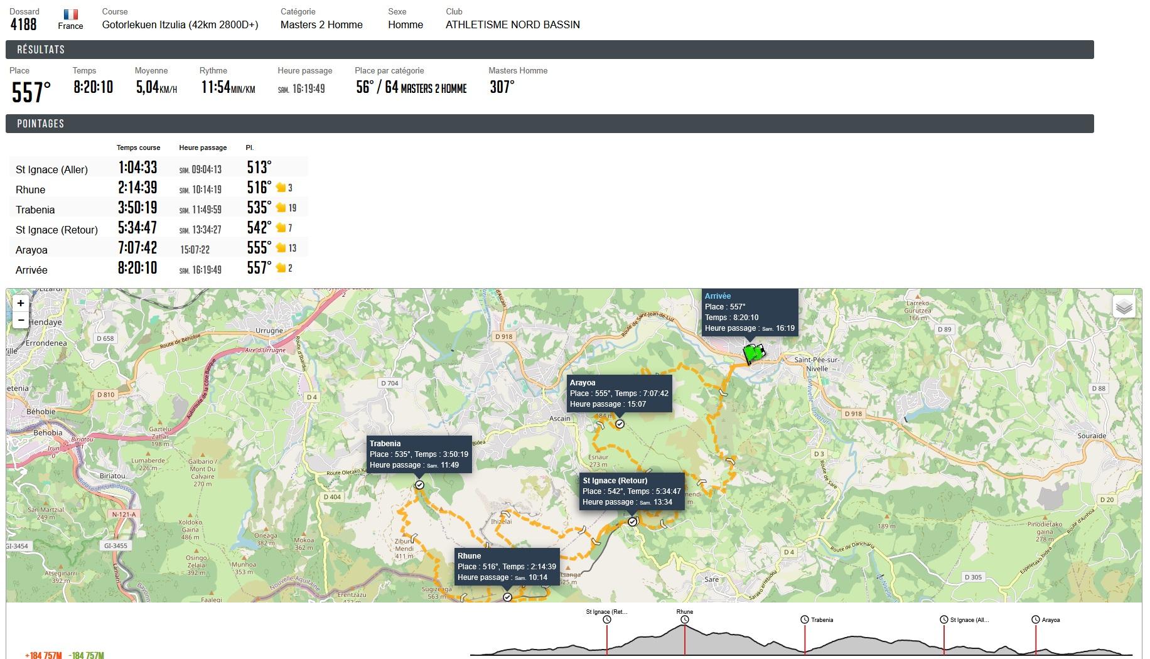Screen dimensions: 1150x659
Task: Click the place 513° in table
Action: (x=259, y=167)
